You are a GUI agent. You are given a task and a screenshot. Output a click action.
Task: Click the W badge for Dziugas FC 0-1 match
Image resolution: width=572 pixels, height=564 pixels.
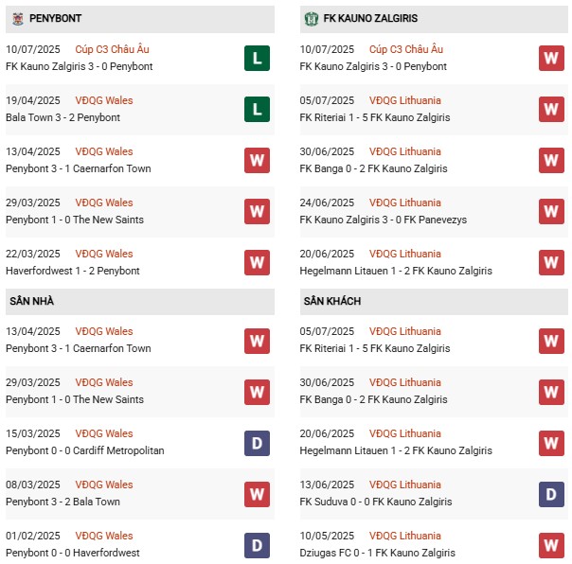tap(551, 545)
